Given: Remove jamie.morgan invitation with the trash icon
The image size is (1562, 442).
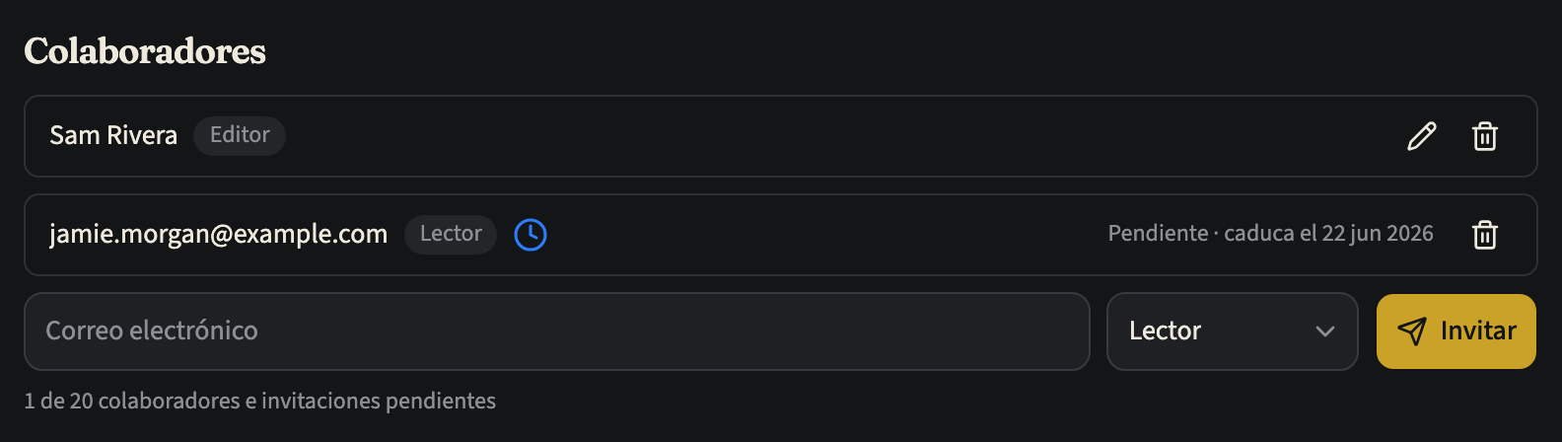Looking at the screenshot, I should click(1485, 235).
